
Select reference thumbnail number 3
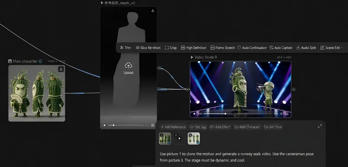194,138
